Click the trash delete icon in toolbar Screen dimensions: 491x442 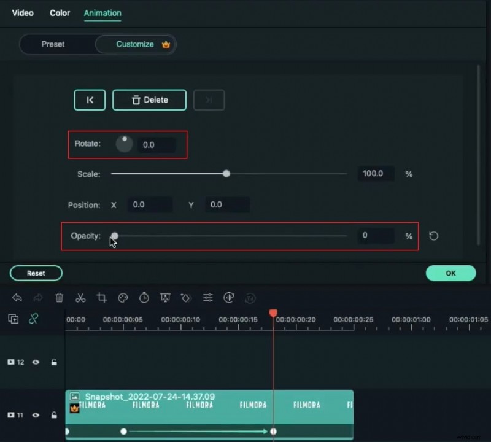59,298
